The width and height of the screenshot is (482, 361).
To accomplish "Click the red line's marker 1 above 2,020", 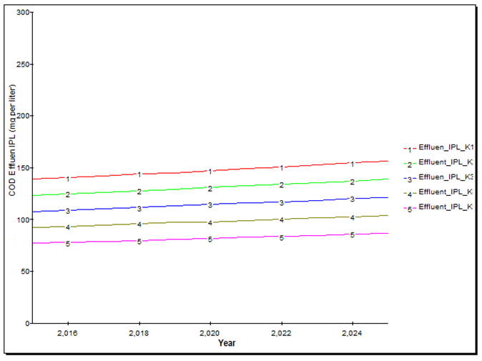I will [210, 171].
